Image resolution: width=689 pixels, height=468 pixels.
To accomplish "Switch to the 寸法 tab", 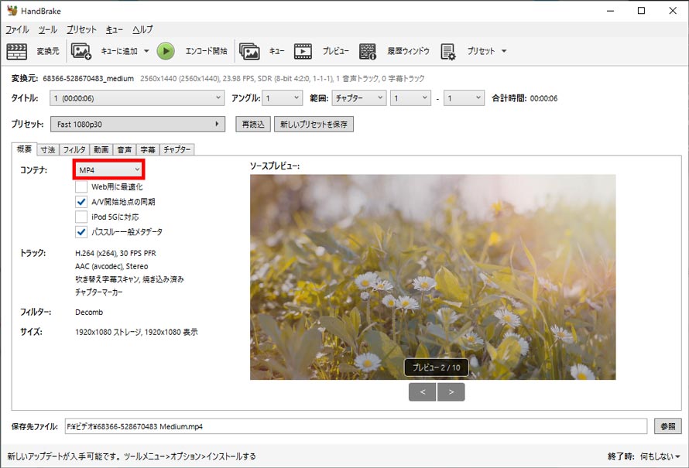I will click(48, 150).
